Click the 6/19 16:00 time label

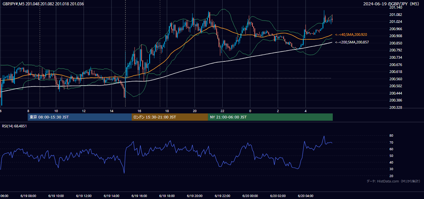click(139, 196)
